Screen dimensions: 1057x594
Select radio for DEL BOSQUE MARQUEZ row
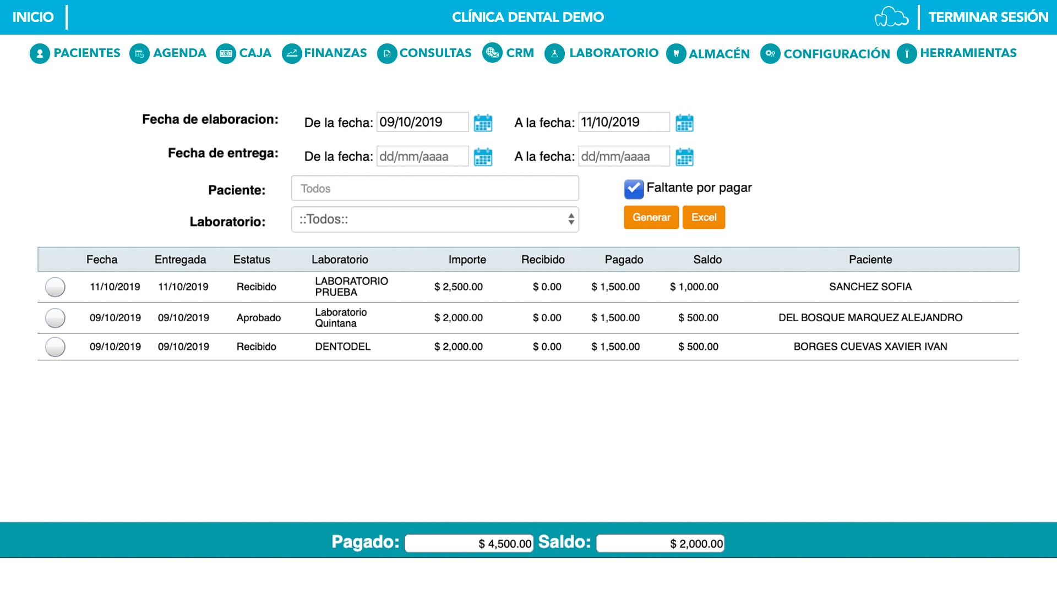pos(55,318)
